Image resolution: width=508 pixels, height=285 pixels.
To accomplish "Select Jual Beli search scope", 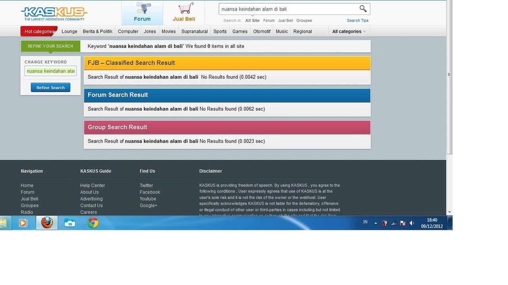I will [285, 21].
